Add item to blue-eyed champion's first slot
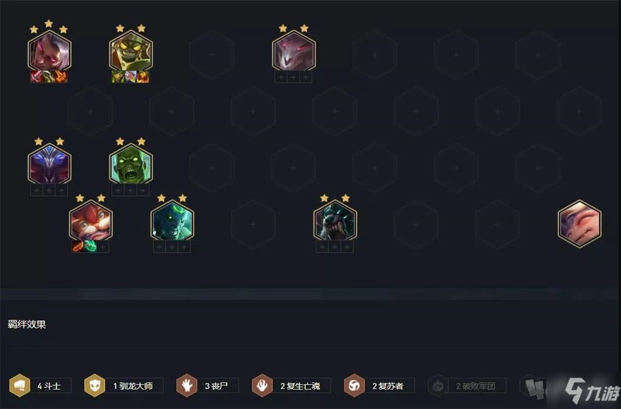 pos(37,191)
